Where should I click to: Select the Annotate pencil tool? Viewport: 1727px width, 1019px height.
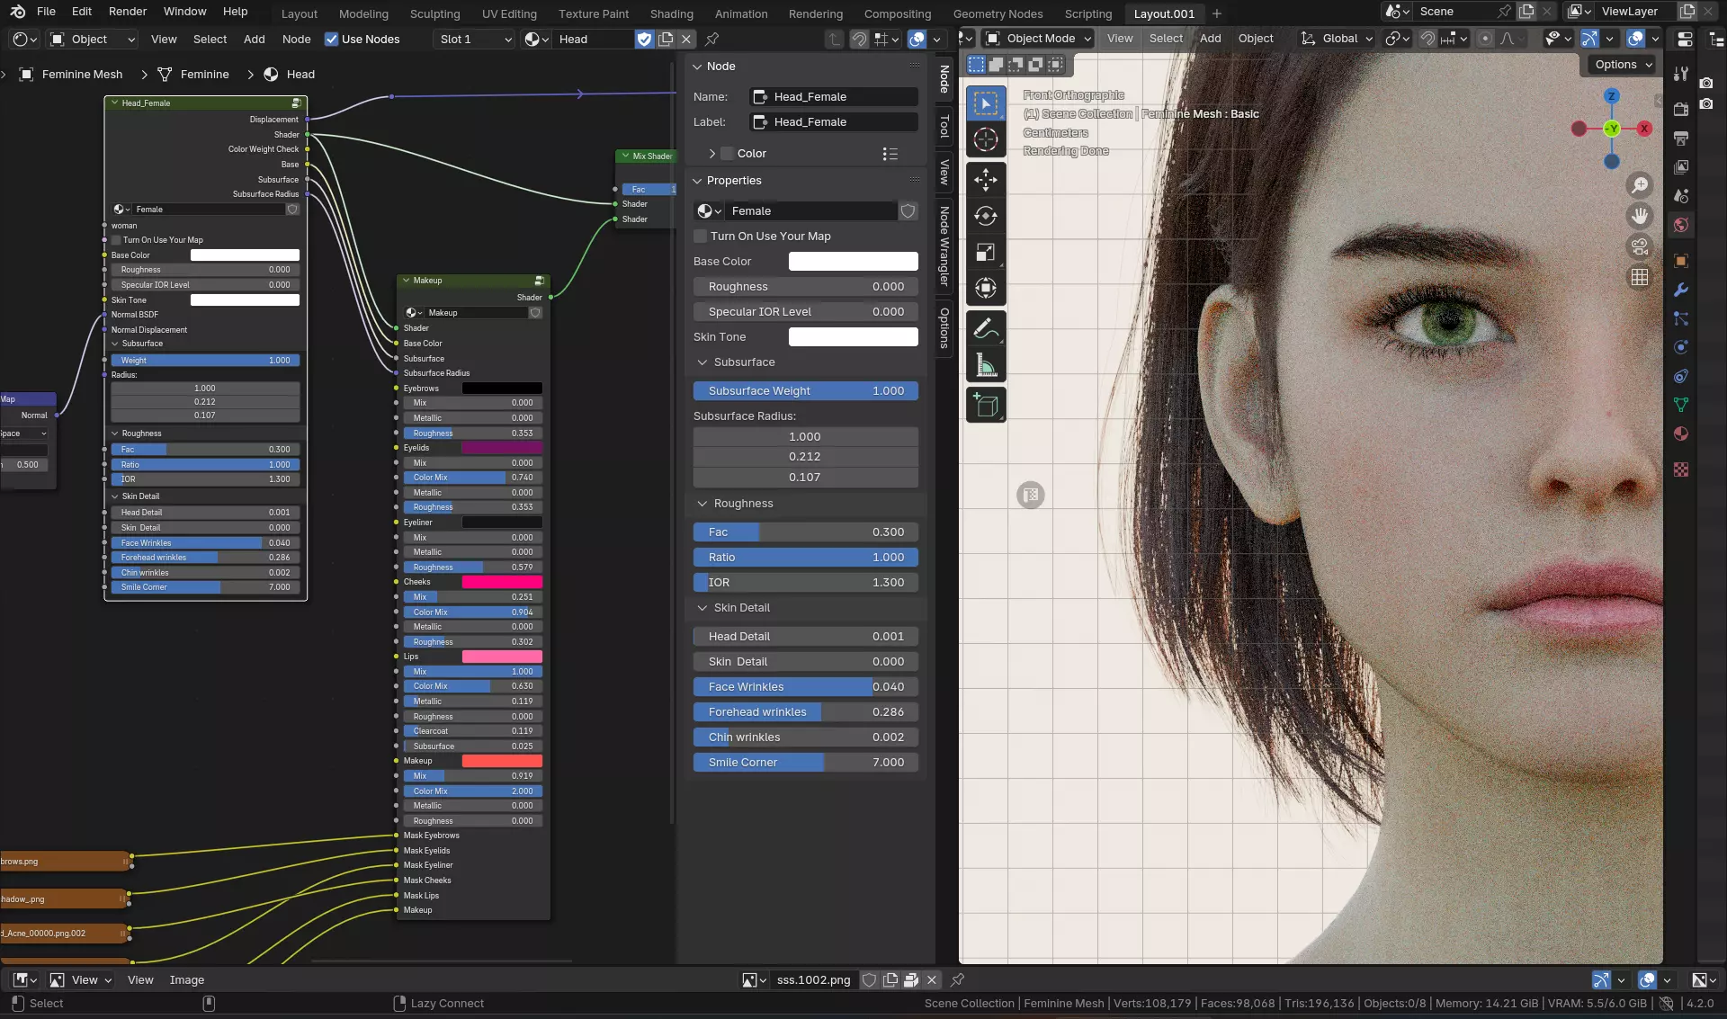pos(986,329)
